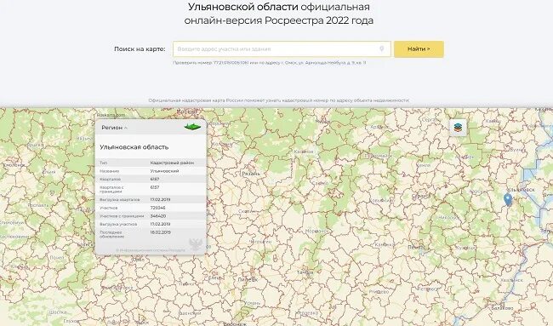Screen dimensions: 553x326
Task: Select parcel count value 723346
Action: [x=157, y=208]
